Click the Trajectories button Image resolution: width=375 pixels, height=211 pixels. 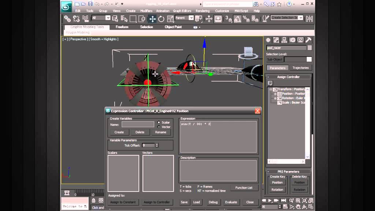[301, 68]
